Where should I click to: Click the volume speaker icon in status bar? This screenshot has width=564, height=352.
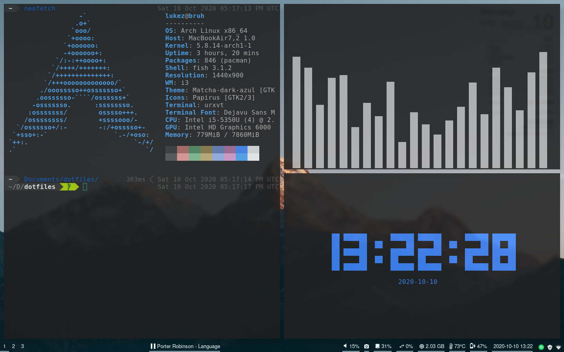345,346
